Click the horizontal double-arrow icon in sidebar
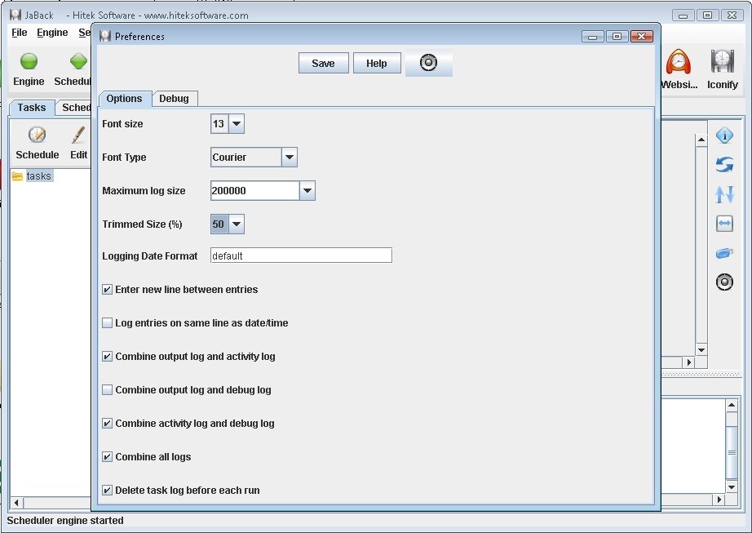The width and height of the screenshot is (752, 533). pyautogui.click(x=724, y=224)
